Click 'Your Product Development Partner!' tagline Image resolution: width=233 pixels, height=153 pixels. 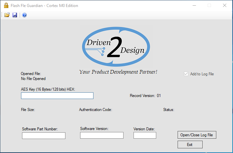118,72
